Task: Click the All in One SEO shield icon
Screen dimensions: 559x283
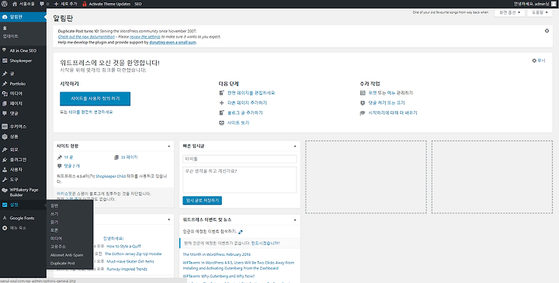Action: (5, 50)
